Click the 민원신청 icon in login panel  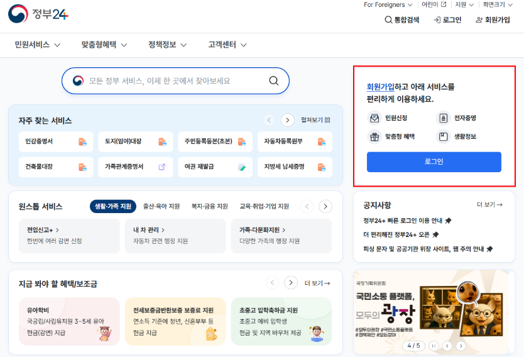374,118
